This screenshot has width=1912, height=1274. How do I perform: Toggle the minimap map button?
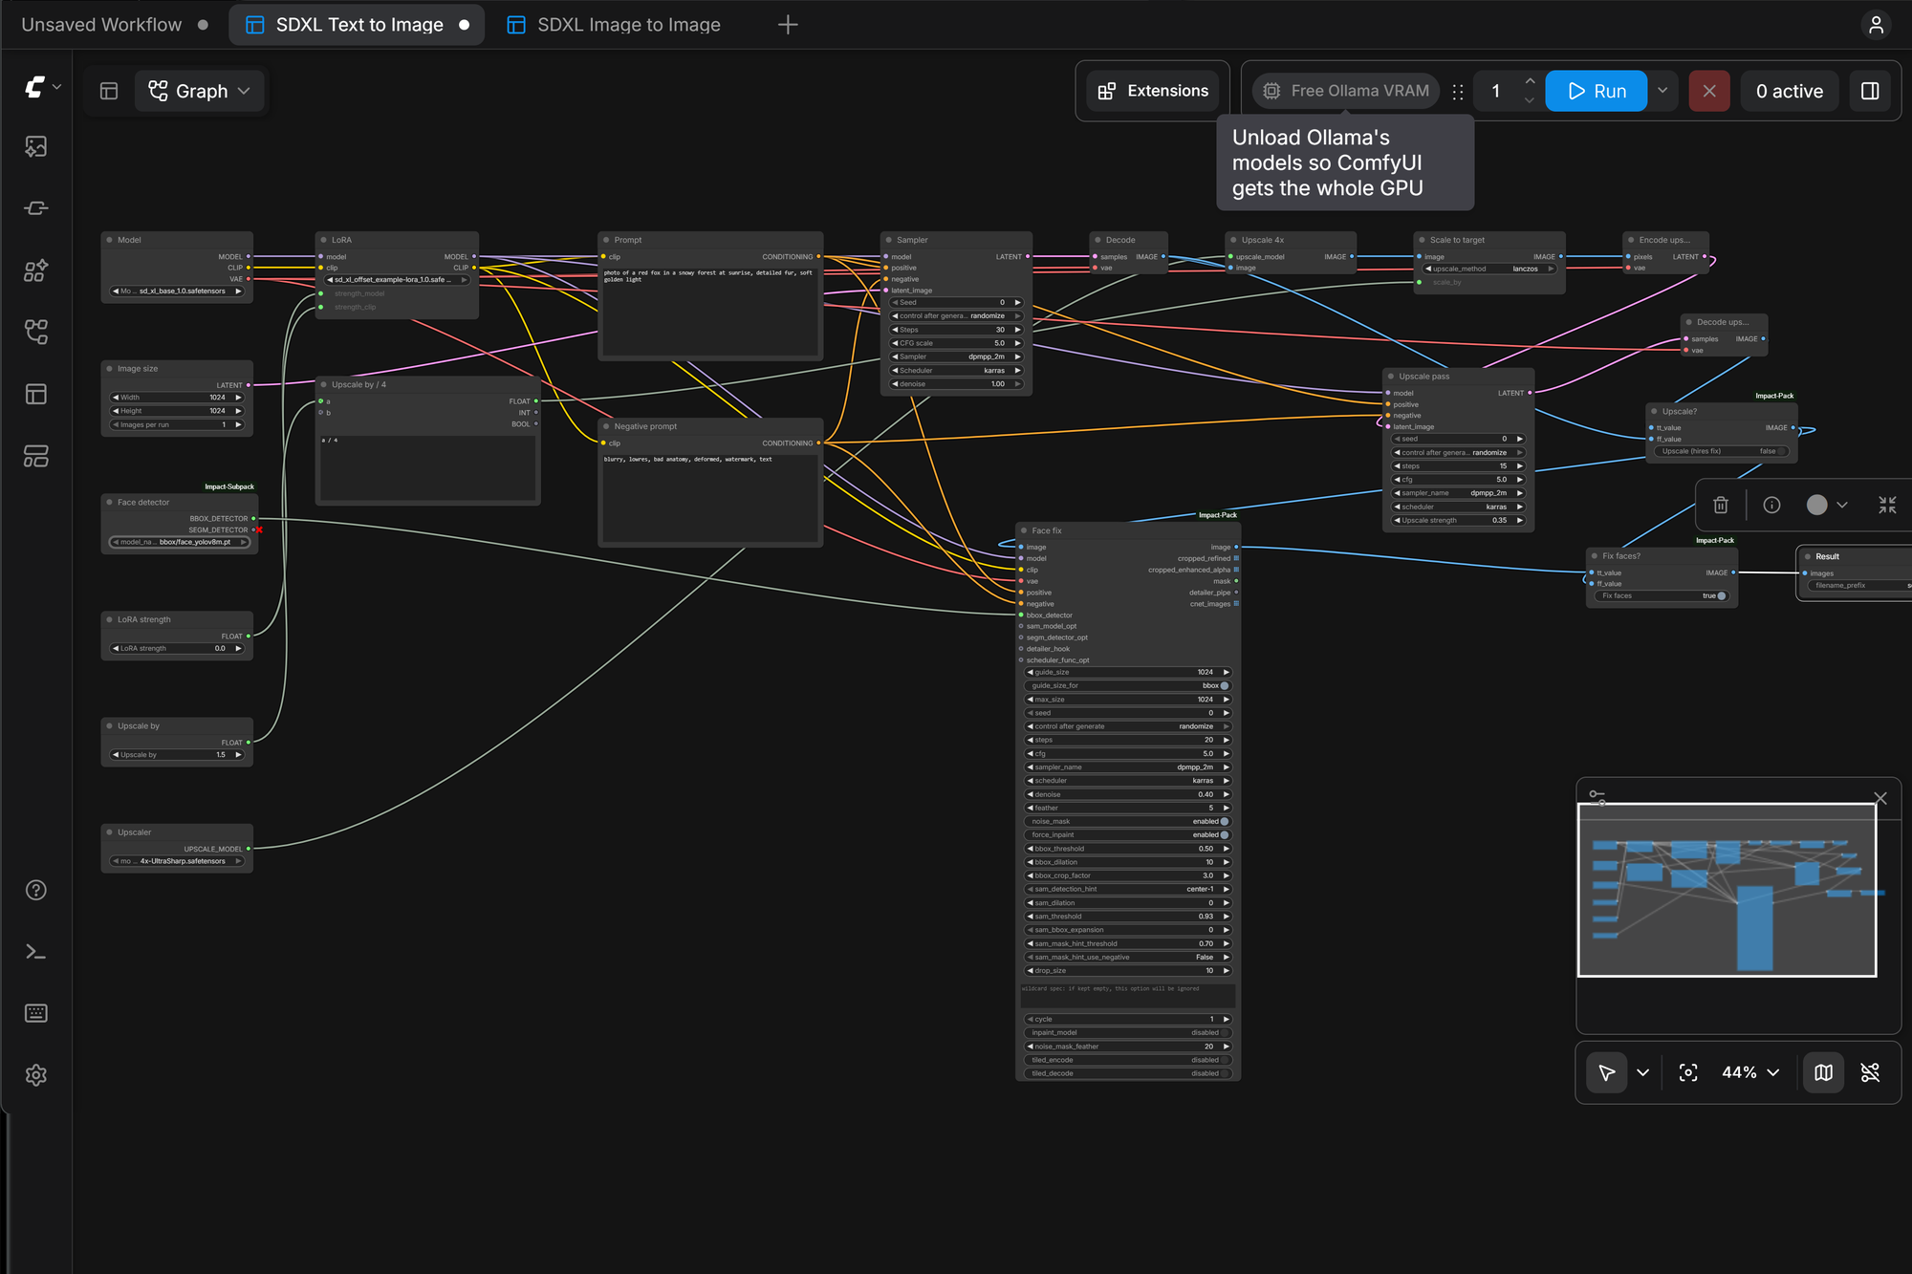coord(1824,1072)
